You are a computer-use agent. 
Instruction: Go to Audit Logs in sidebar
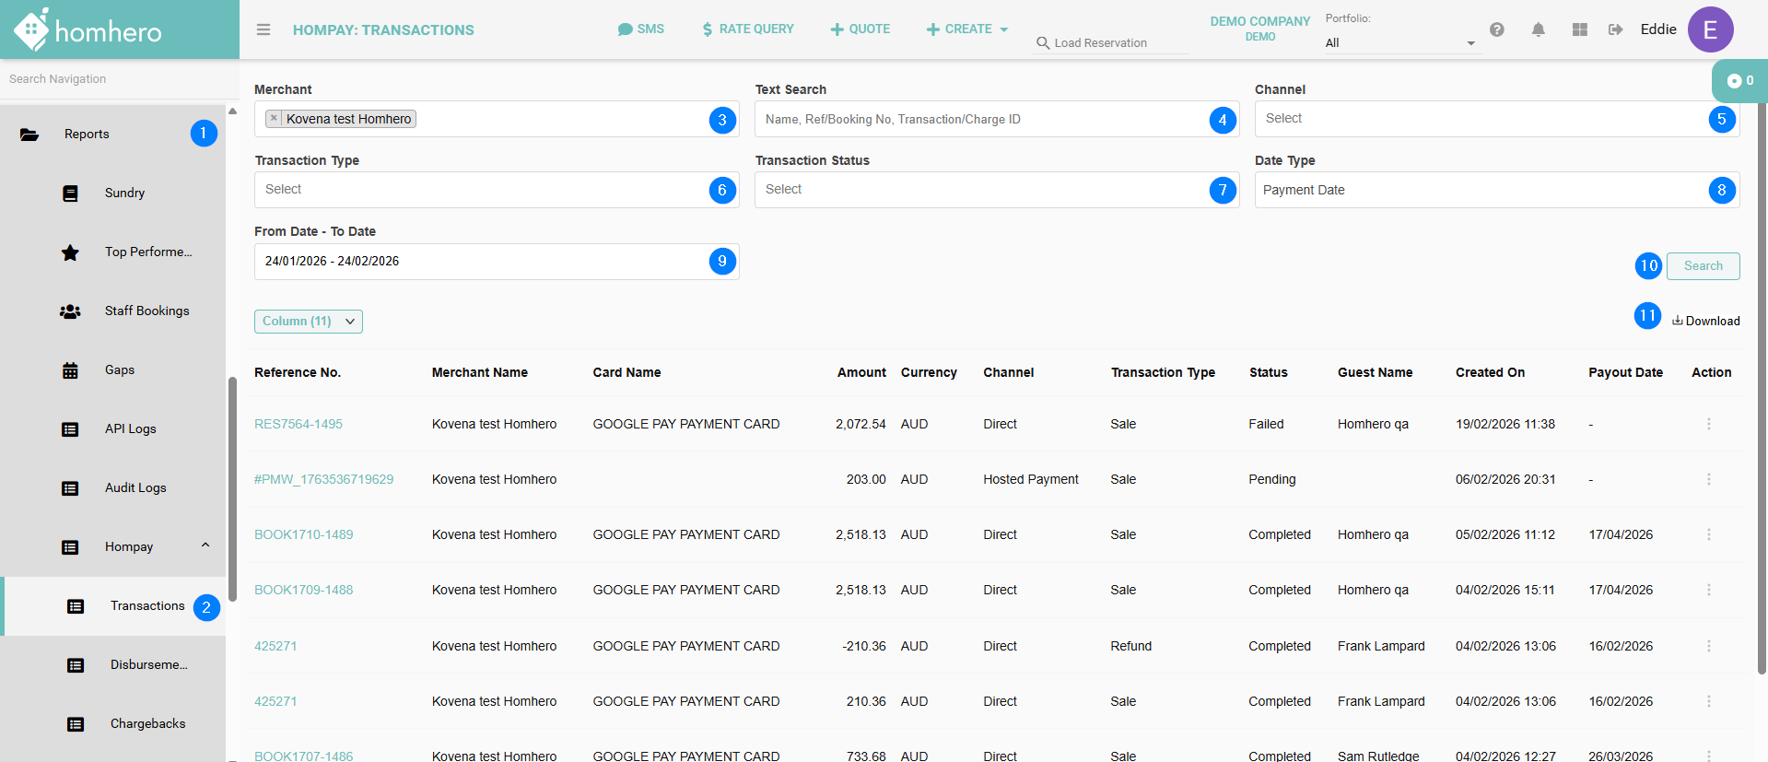[x=135, y=487]
